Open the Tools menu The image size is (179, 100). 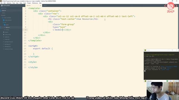pyautogui.click(x=25, y=3)
